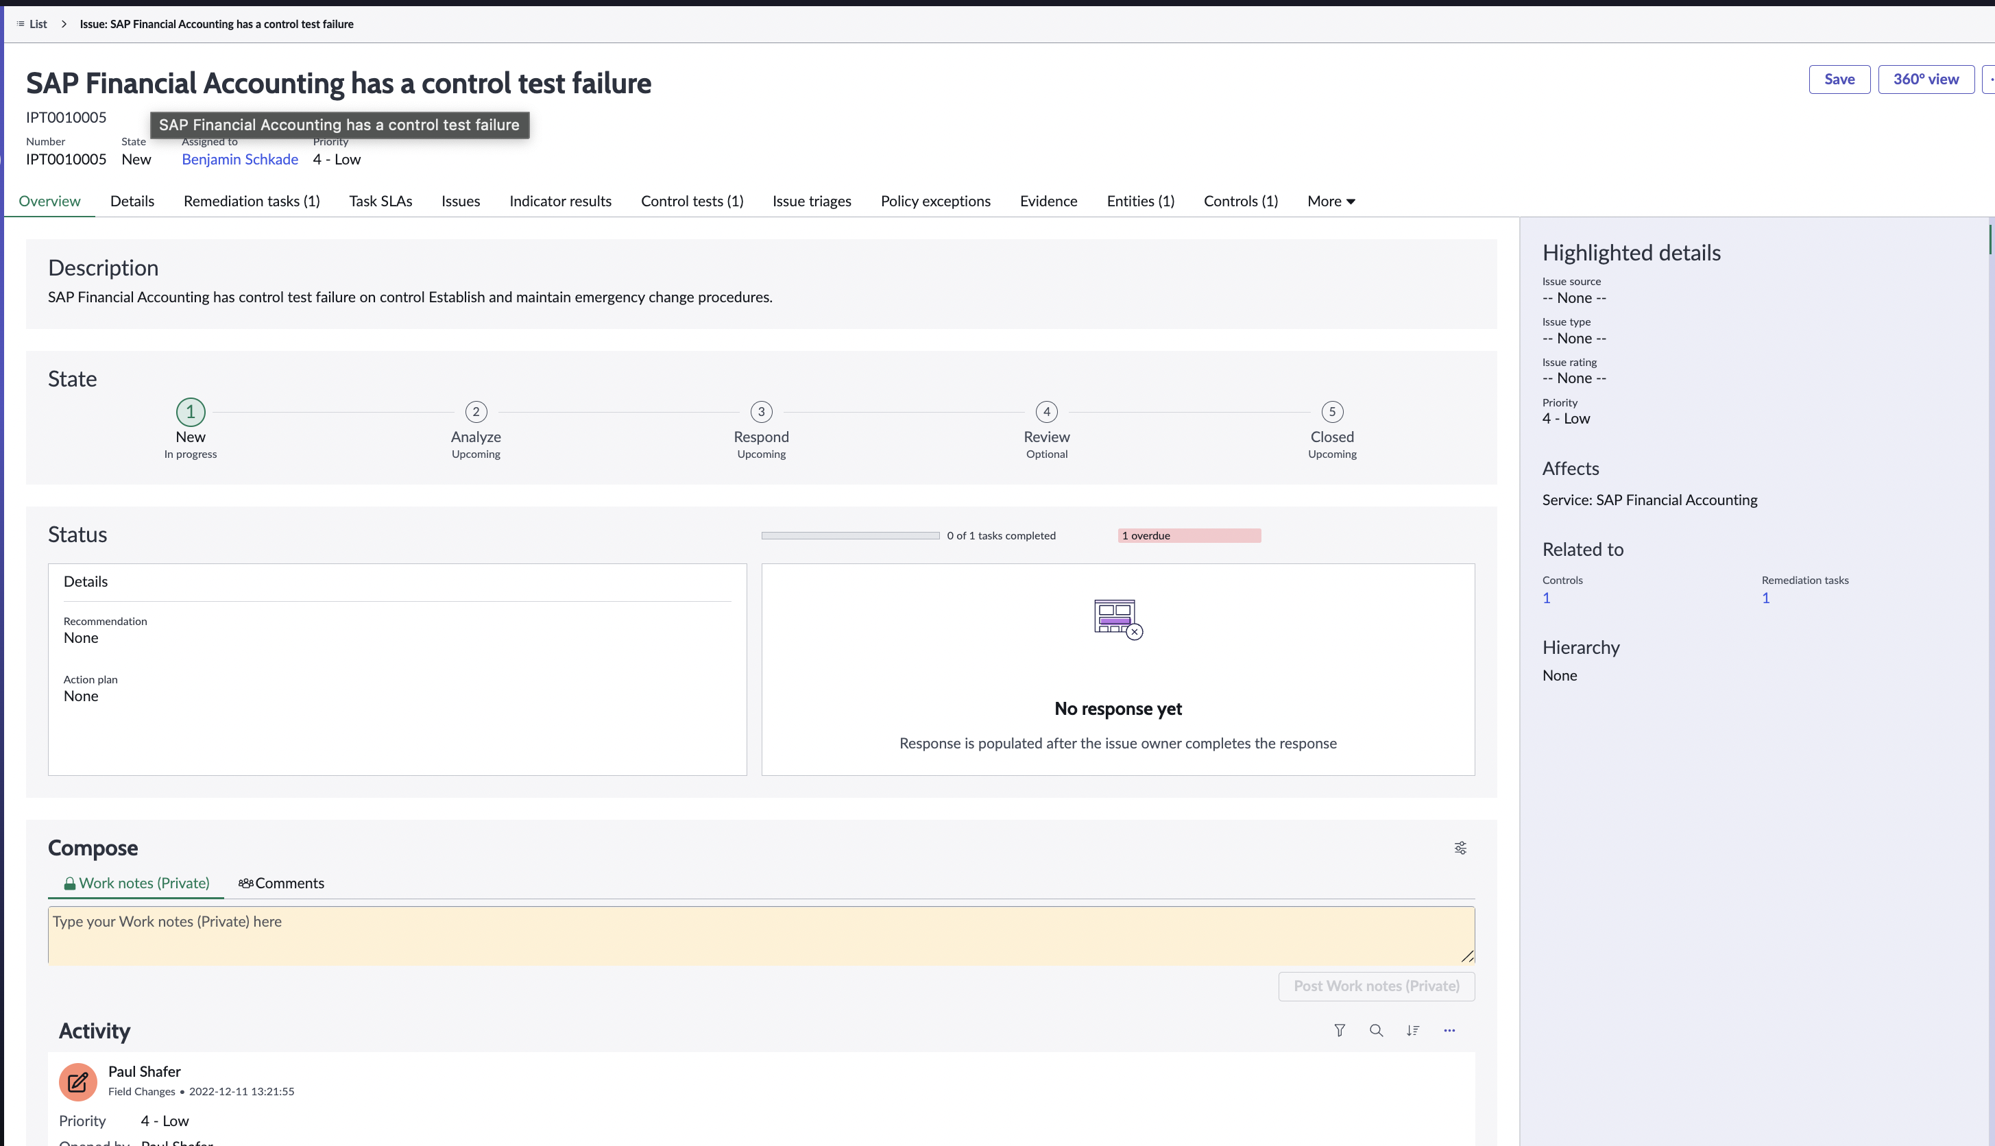The height and width of the screenshot is (1146, 1995).
Task: Open the Issue rating dropdown
Action: (x=1574, y=378)
